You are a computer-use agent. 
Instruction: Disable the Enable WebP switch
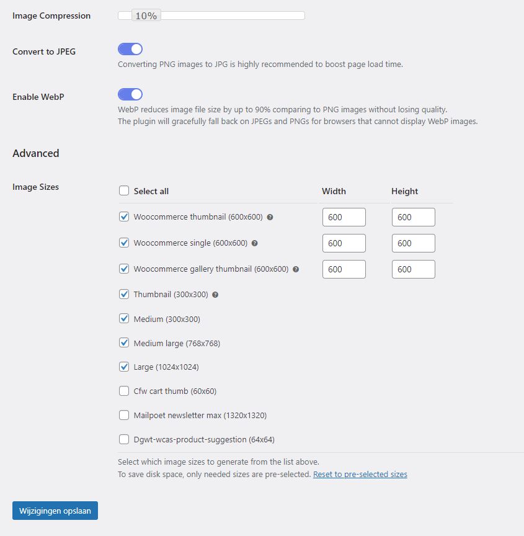point(130,94)
